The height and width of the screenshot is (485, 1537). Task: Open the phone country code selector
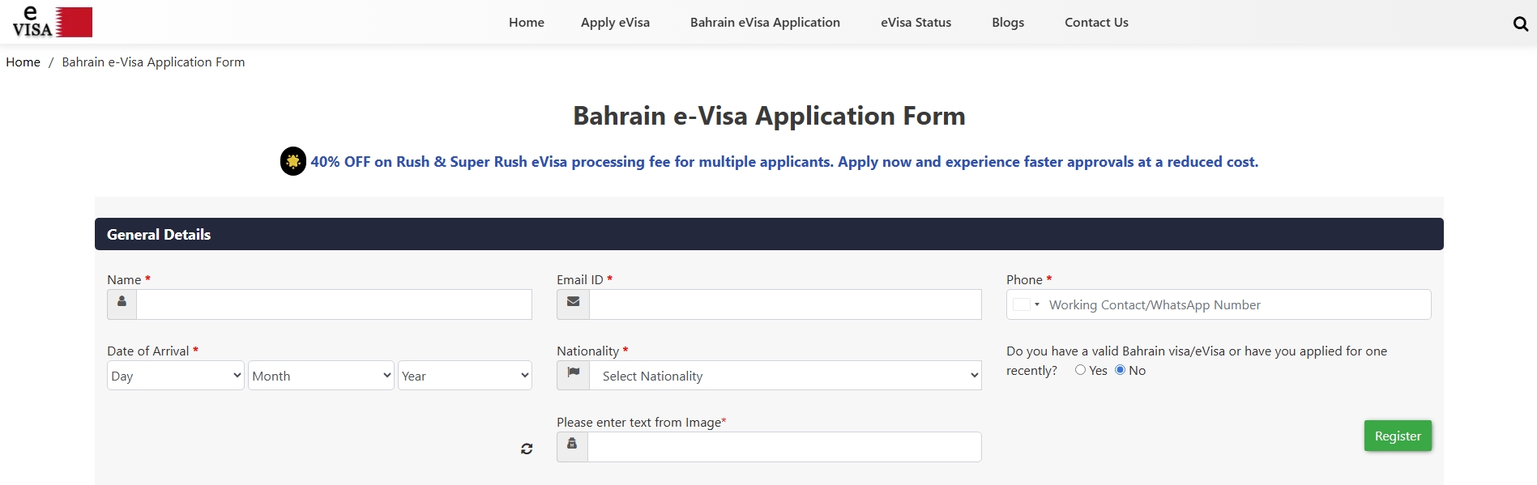1026,304
